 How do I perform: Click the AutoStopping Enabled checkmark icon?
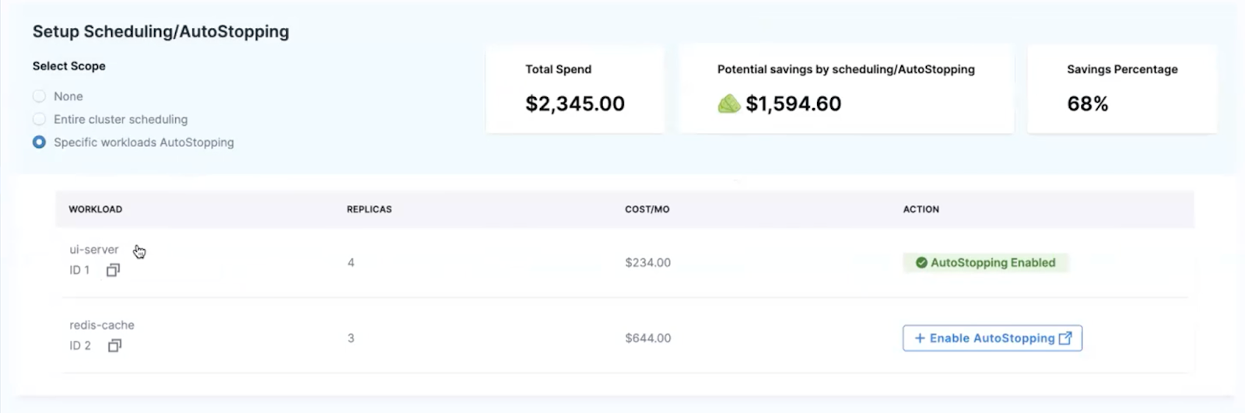(921, 263)
